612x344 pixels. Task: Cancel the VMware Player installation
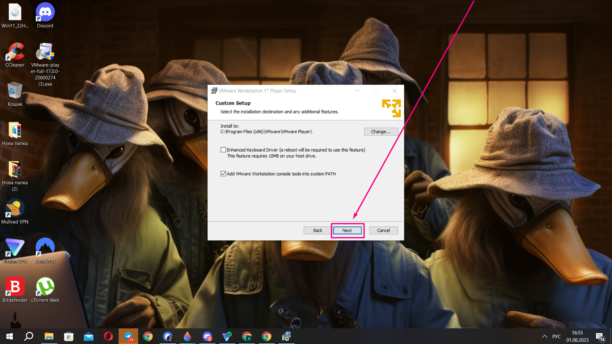click(x=383, y=230)
